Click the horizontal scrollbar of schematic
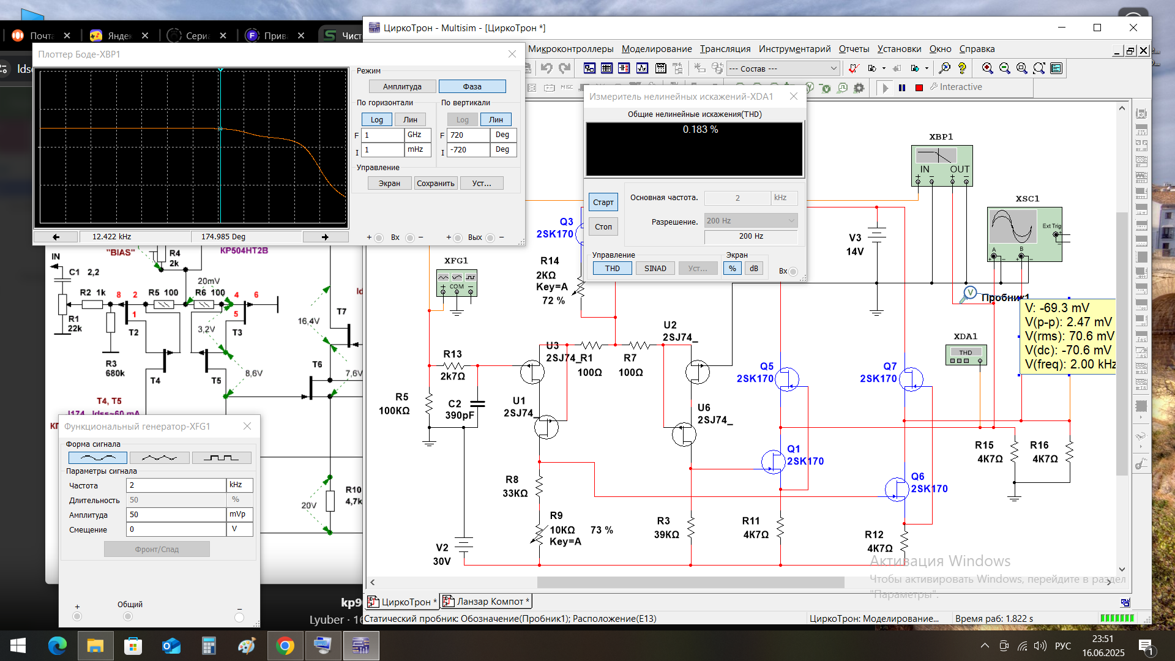This screenshot has height=661, width=1175. (690, 583)
